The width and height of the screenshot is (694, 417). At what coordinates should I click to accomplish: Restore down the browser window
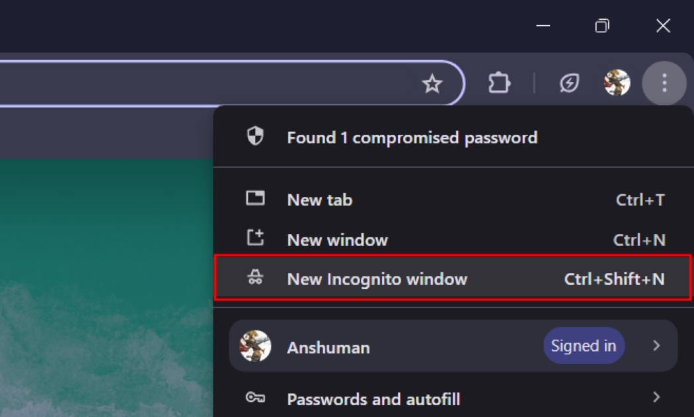click(601, 26)
